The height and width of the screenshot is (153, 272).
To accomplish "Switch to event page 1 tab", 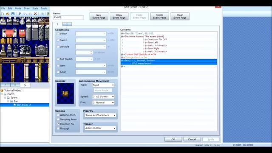I will (x=57, y=24).
